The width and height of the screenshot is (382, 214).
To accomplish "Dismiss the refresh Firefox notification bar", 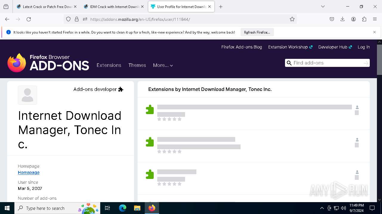I will pyautogui.click(x=375, y=32).
